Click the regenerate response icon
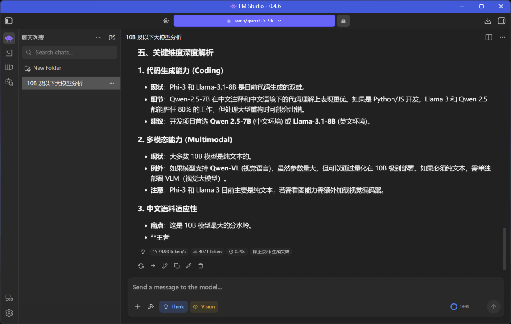This screenshot has height=324, width=511. pyautogui.click(x=141, y=266)
